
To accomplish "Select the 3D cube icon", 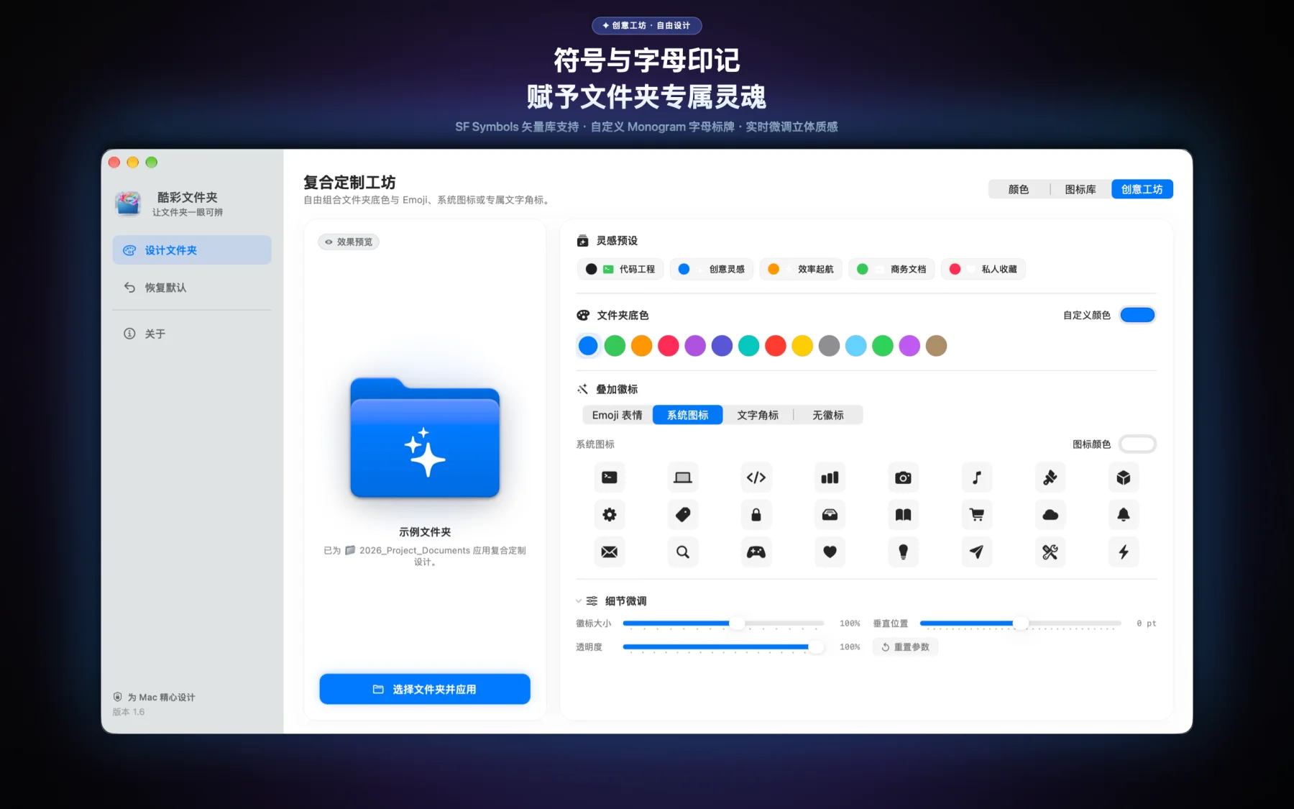I will coord(1124,477).
